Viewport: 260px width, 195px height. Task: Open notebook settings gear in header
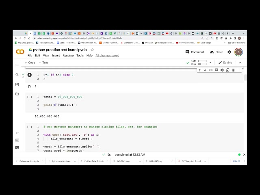click(229, 52)
